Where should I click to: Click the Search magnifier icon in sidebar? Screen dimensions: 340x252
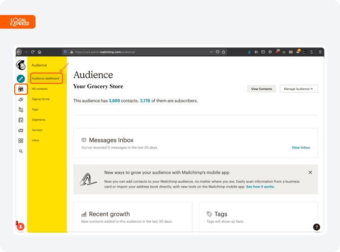pyautogui.click(x=21, y=151)
